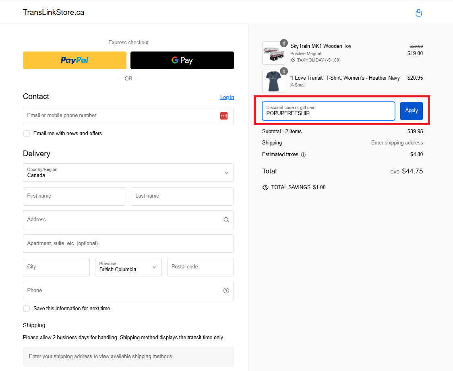This screenshot has height=371, width=453.
Task: Click the SkyTrain MK1 Wooden Toy thumbnail
Action: point(273,53)
